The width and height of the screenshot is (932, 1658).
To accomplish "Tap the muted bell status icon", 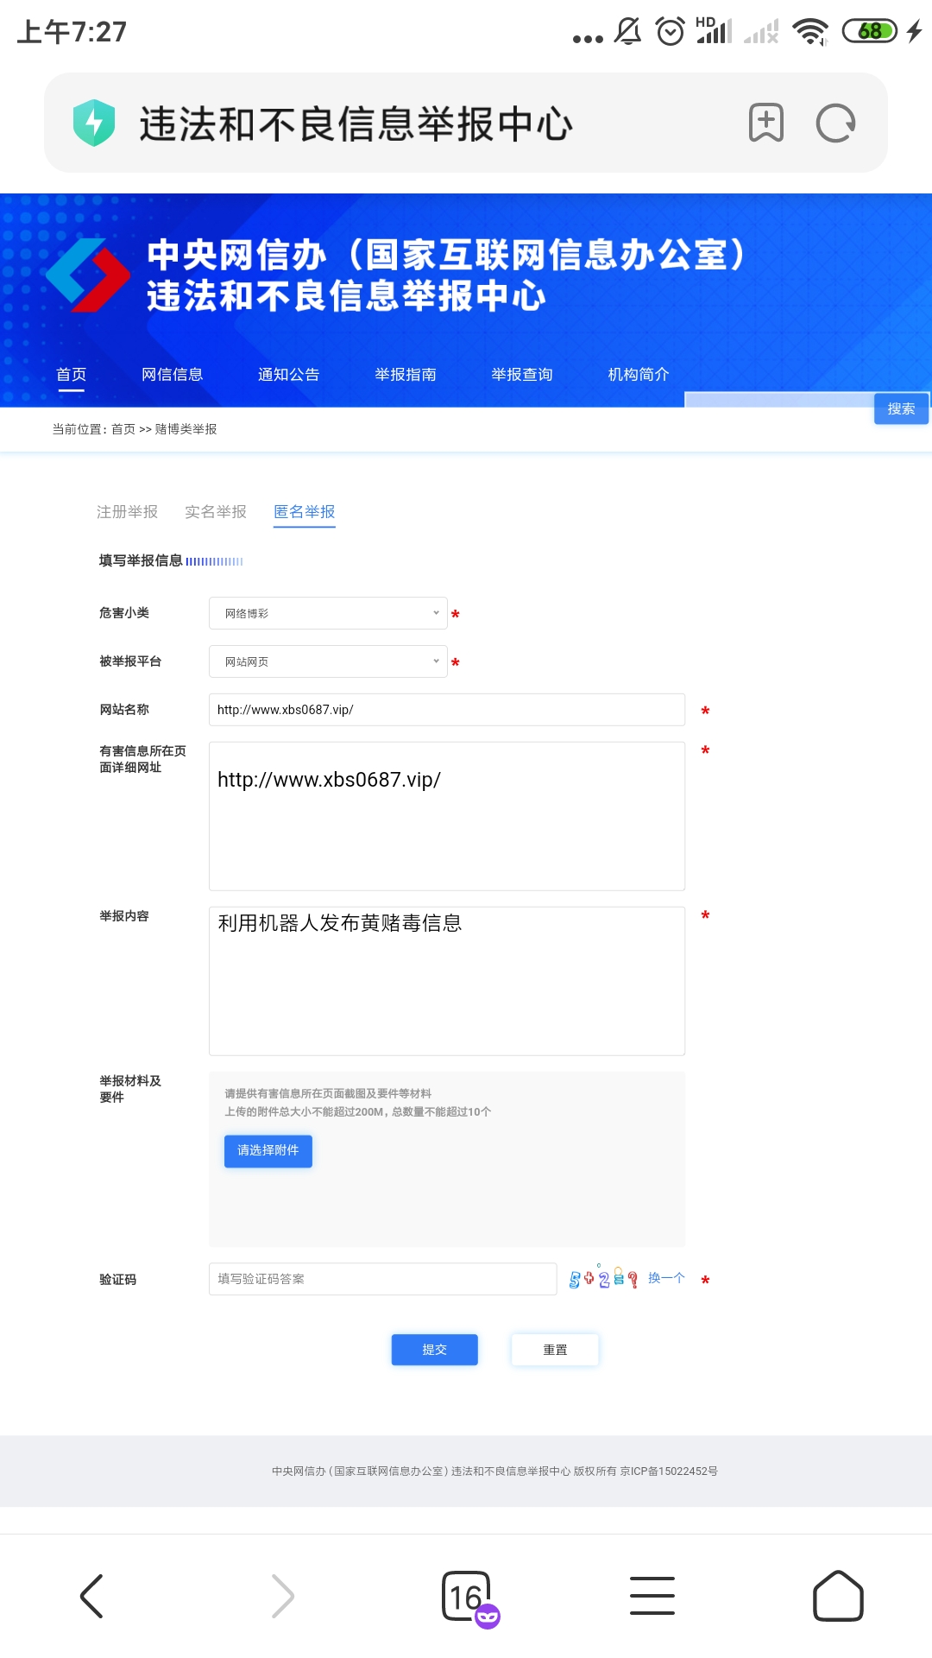I will click(628, 31).
